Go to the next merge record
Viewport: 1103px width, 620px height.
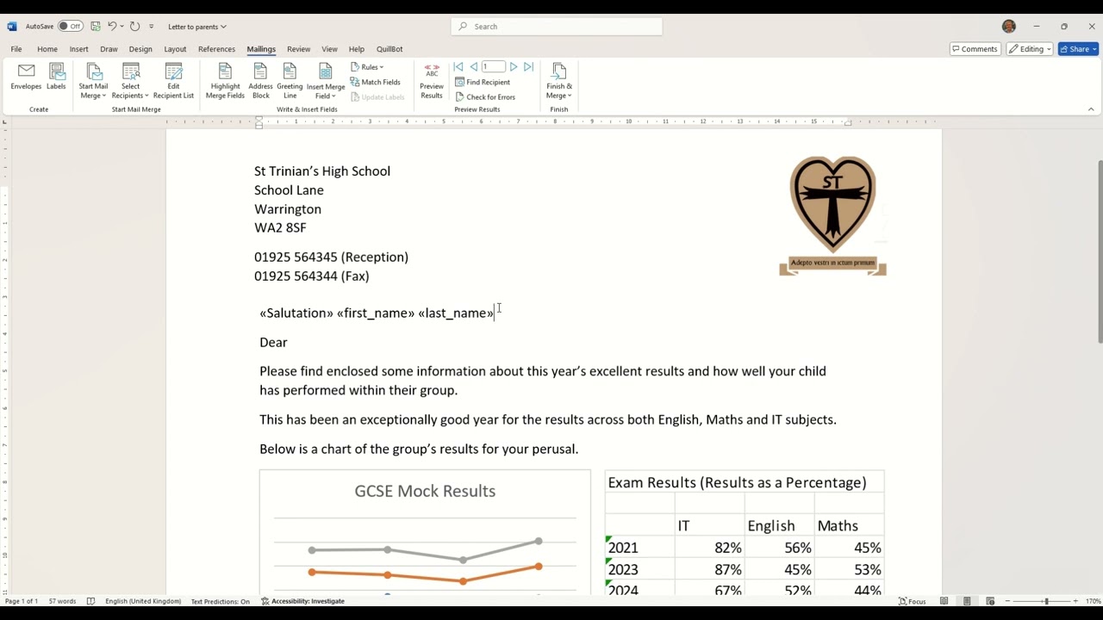[514, 67]
